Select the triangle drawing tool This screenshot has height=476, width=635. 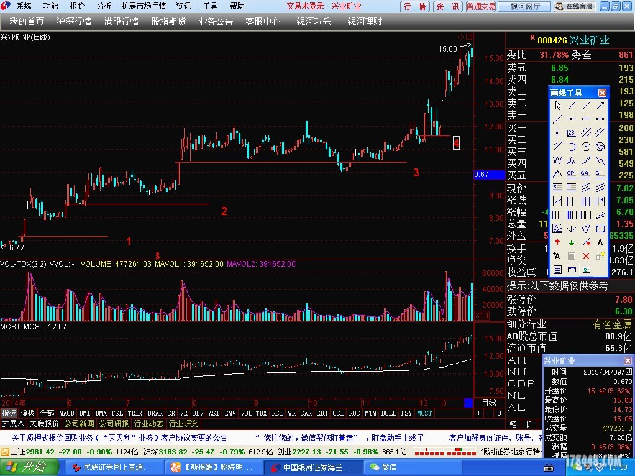coord(586,229)
